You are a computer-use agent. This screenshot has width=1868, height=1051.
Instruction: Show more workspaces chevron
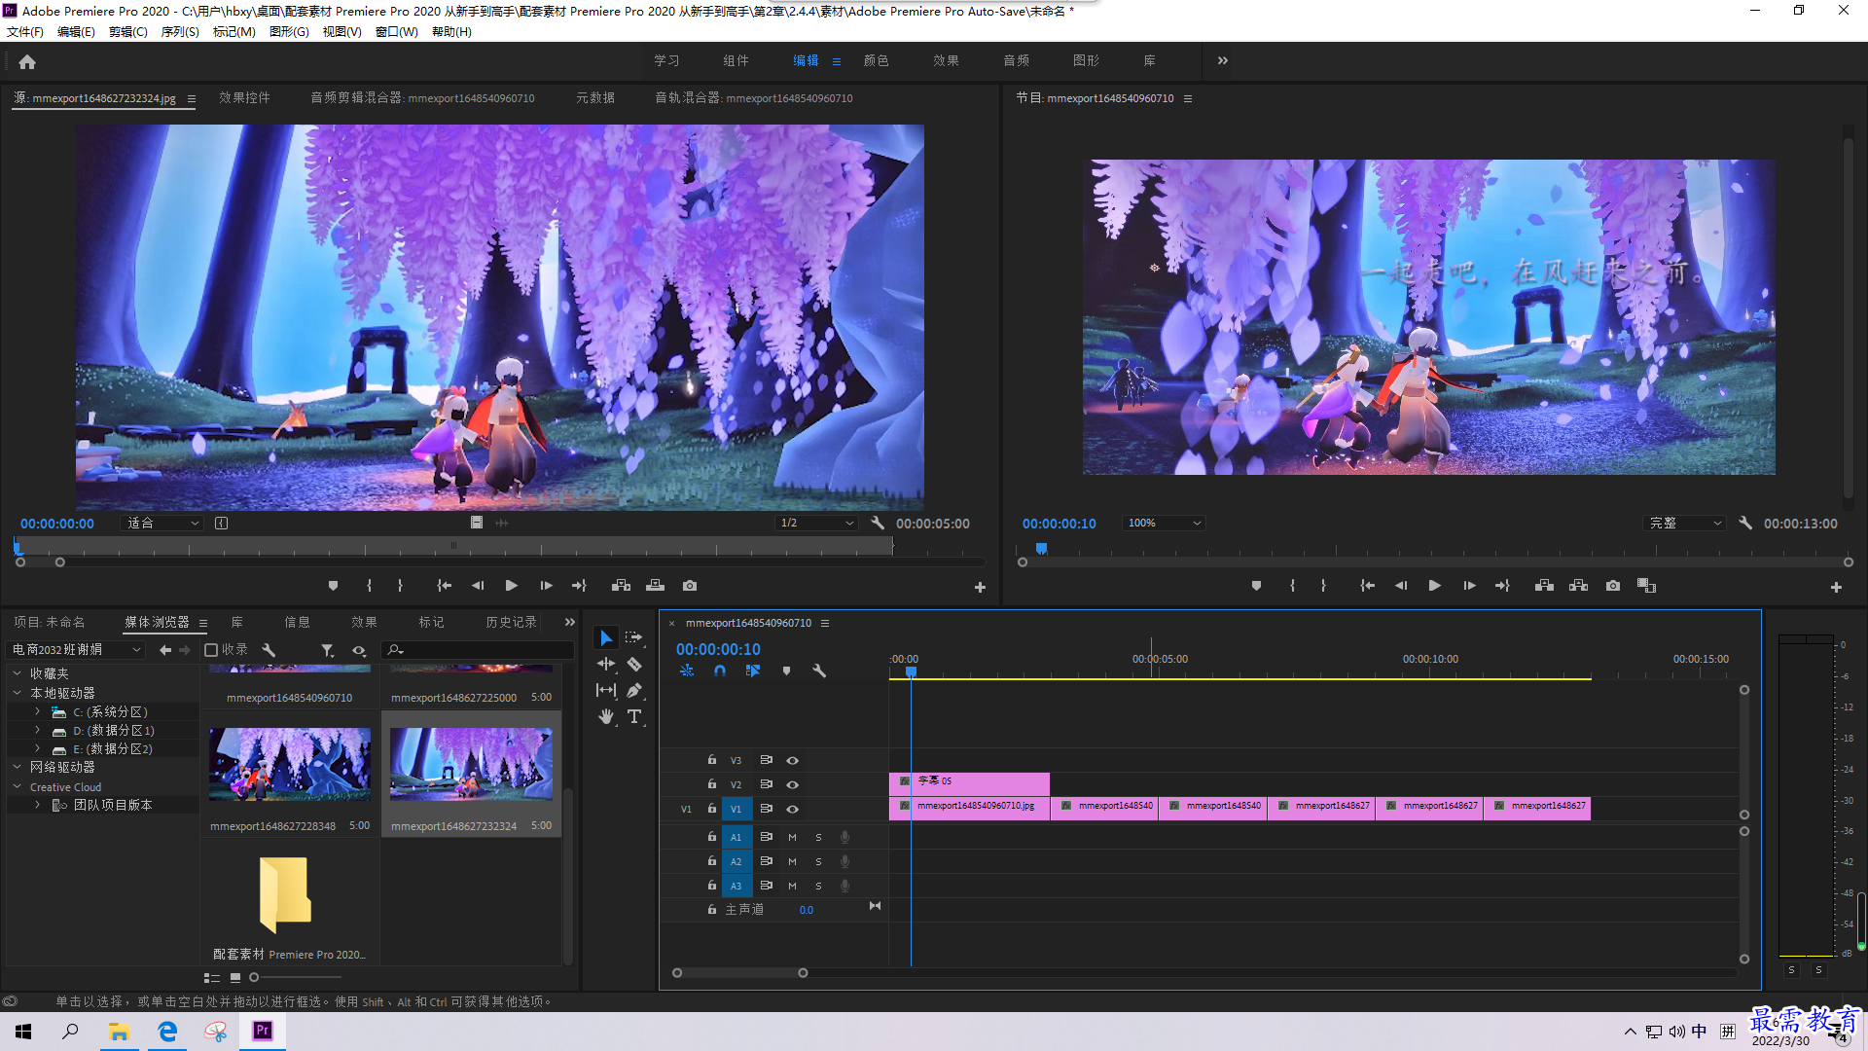(1223, 60)
